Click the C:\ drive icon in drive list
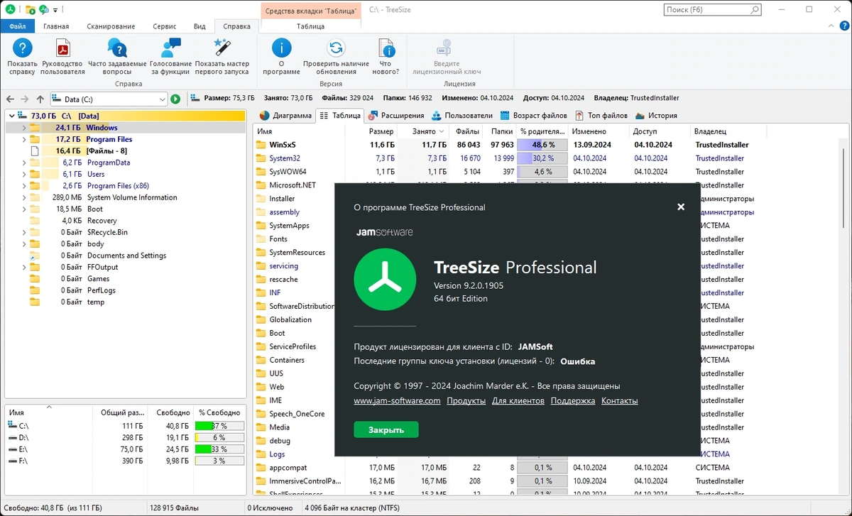852x516 pixels. click(x=13, y=426)
